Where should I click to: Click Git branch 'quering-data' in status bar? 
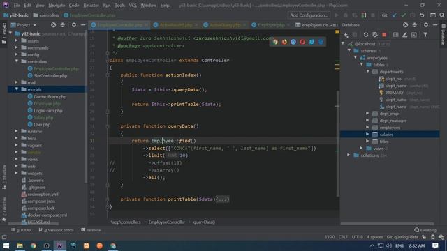click(402, 237)
